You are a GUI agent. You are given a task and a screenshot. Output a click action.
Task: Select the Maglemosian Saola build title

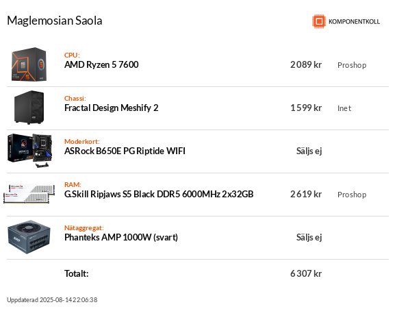(55, 21)
